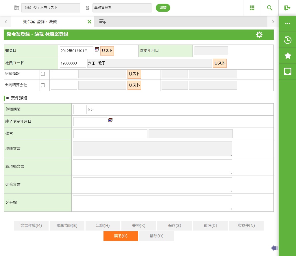This screenshot has width=296, height=256.
Task: Click the orange 戻る(R) button
Action: 121,236
